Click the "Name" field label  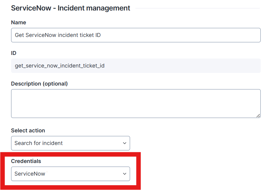point(19,23)
